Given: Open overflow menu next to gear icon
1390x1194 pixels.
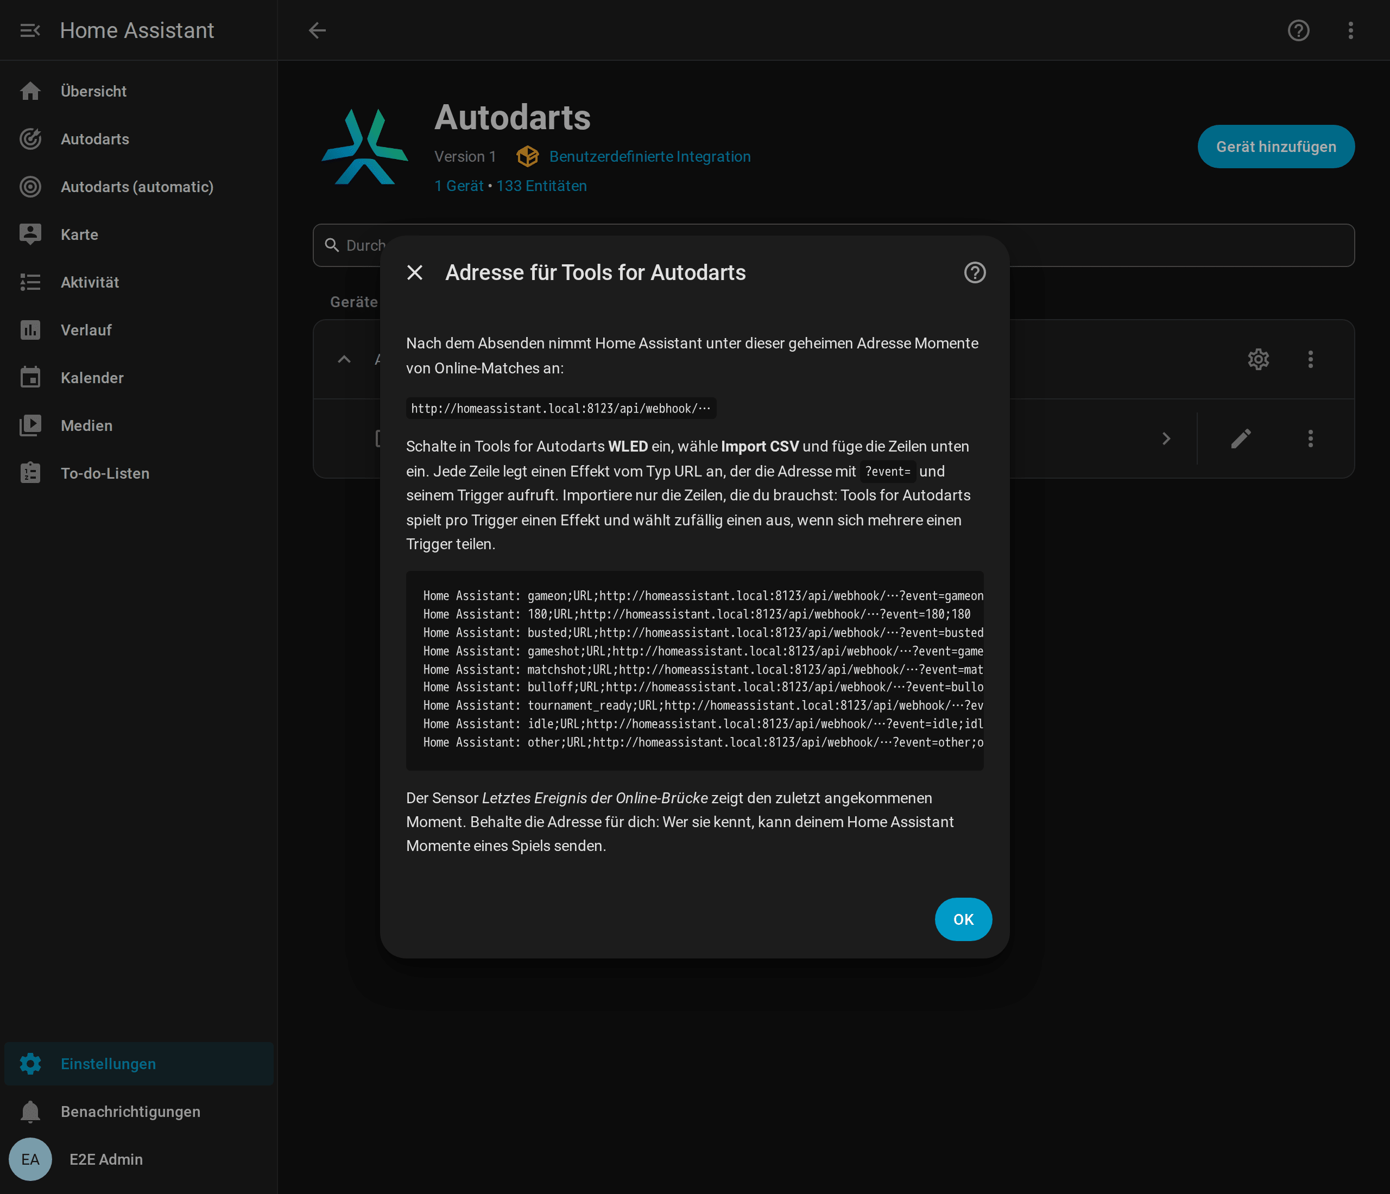Looking at the screenshot, I should click(1310, 359).
